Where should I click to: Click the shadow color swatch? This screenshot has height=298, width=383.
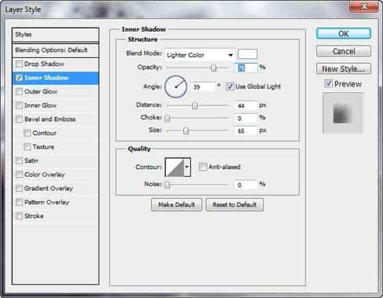(247, 54)
